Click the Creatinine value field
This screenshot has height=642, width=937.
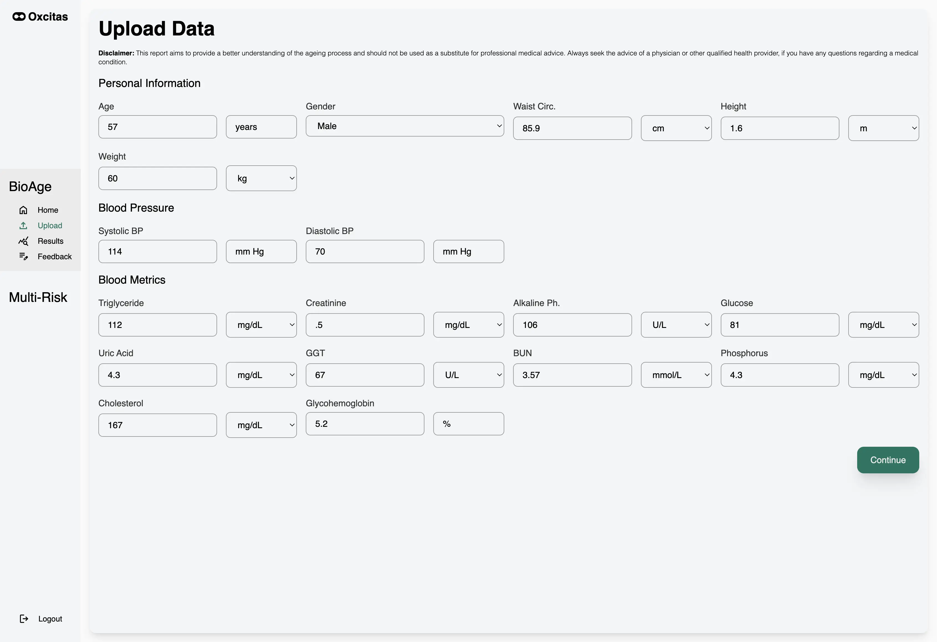pyautogui.click(x=365, y=325)
